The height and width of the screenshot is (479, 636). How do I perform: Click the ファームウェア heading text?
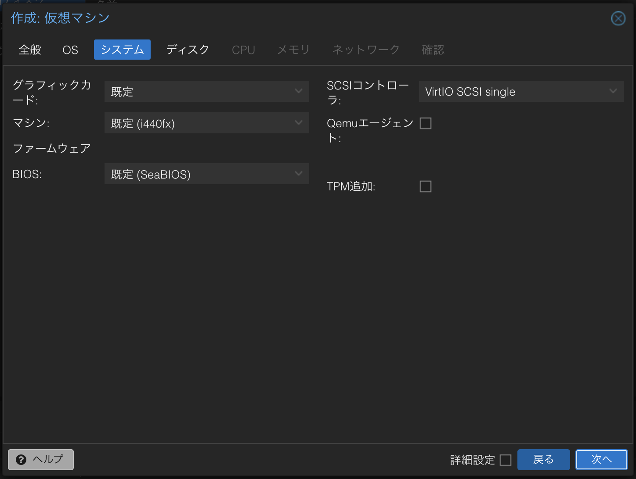(52, 148)
